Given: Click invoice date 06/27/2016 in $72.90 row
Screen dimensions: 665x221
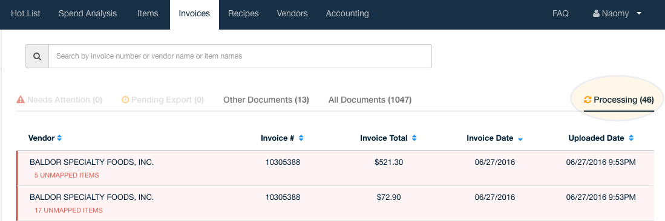Looking at the screenshot, I should [495, 197].
